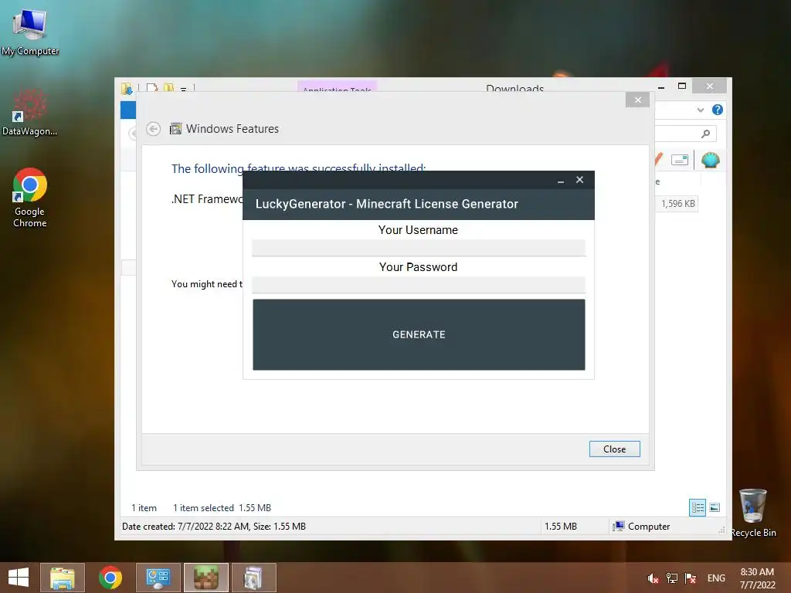Open clock showing 8:30 AM

coord(757,578)
